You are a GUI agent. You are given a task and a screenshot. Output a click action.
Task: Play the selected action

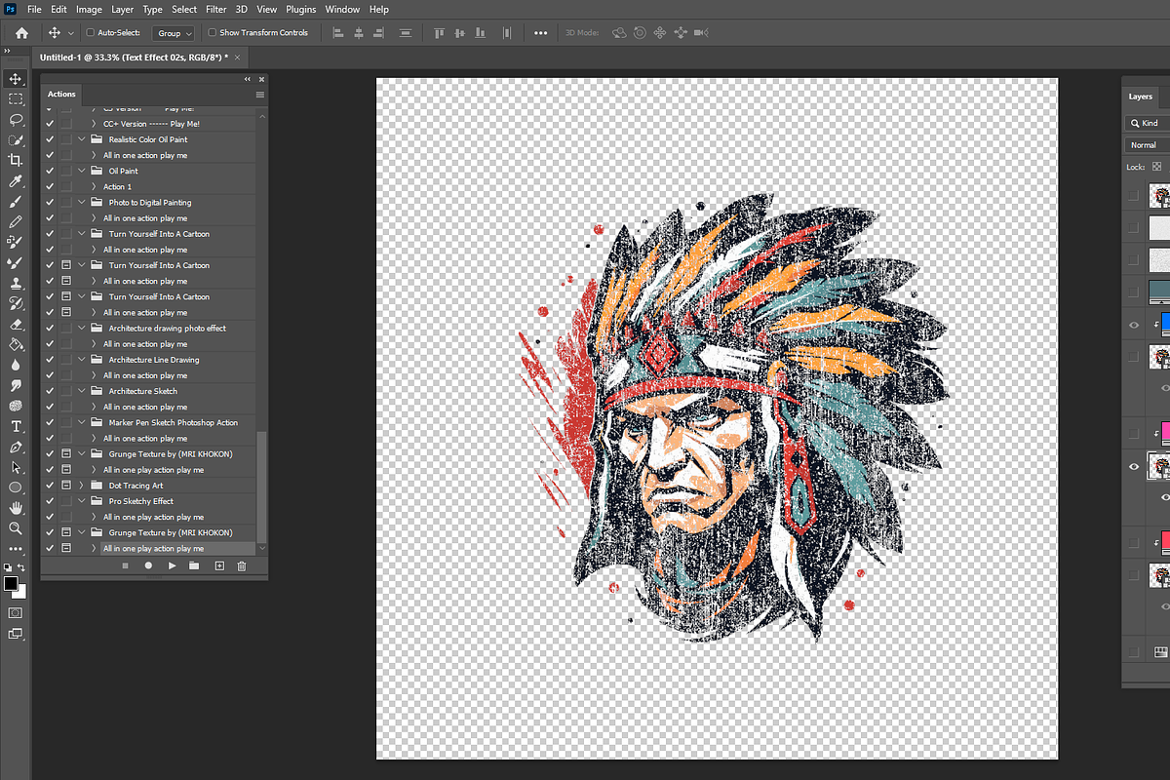[x=172, y=565]
